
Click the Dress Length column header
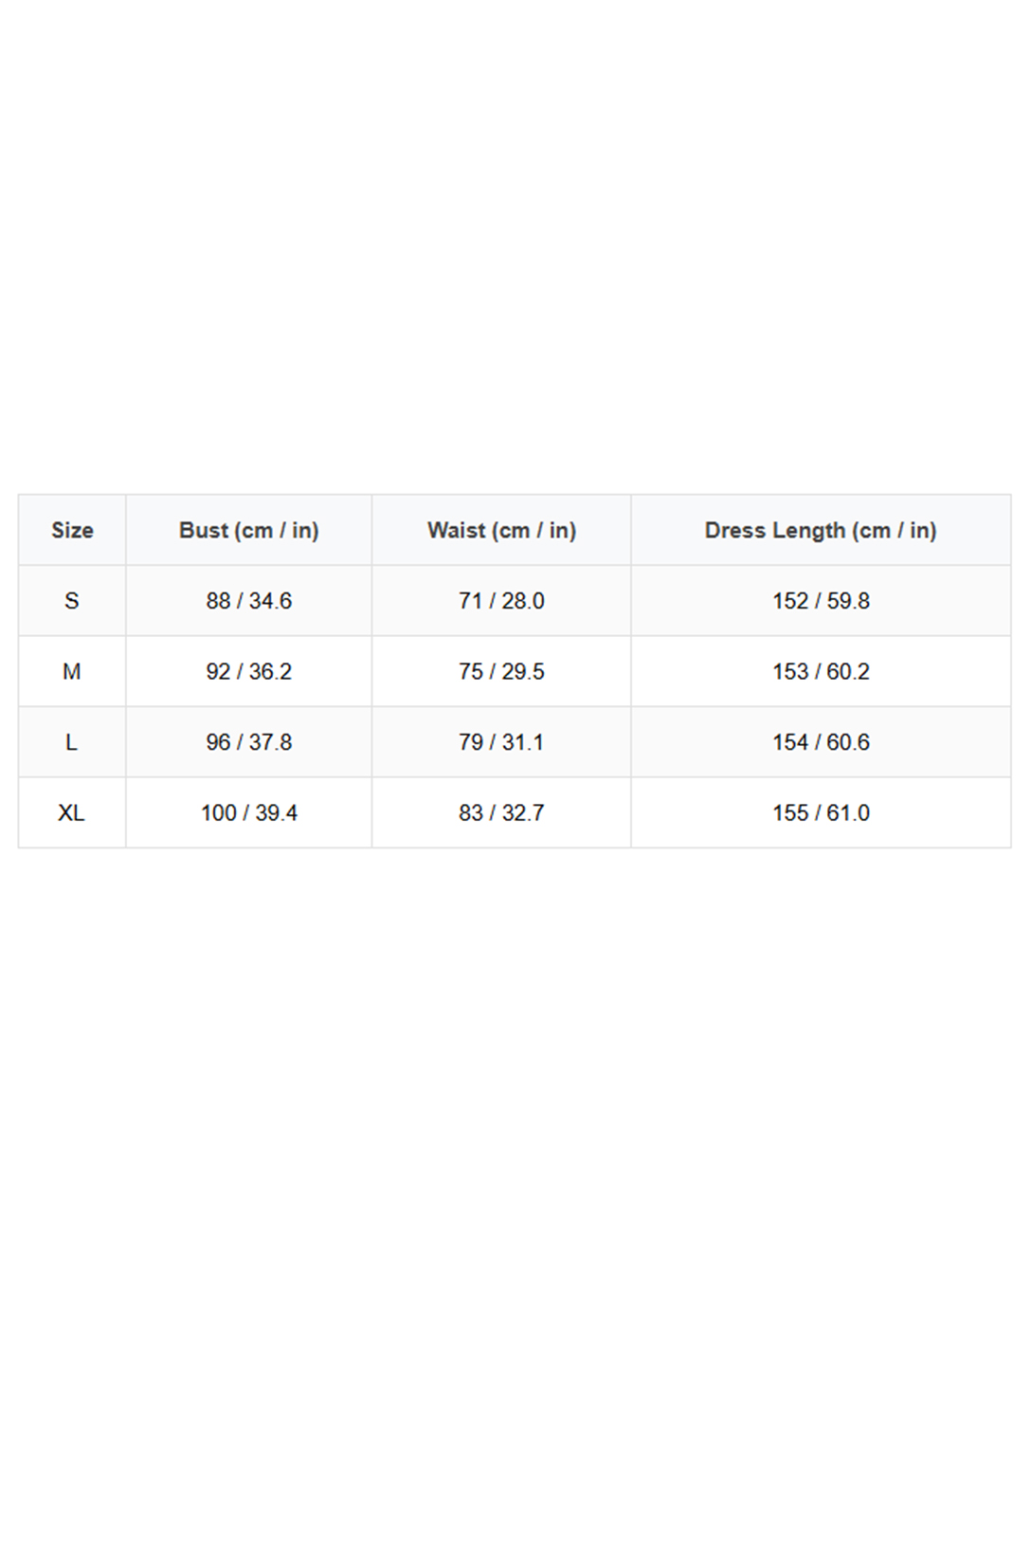tap(821, 530)
